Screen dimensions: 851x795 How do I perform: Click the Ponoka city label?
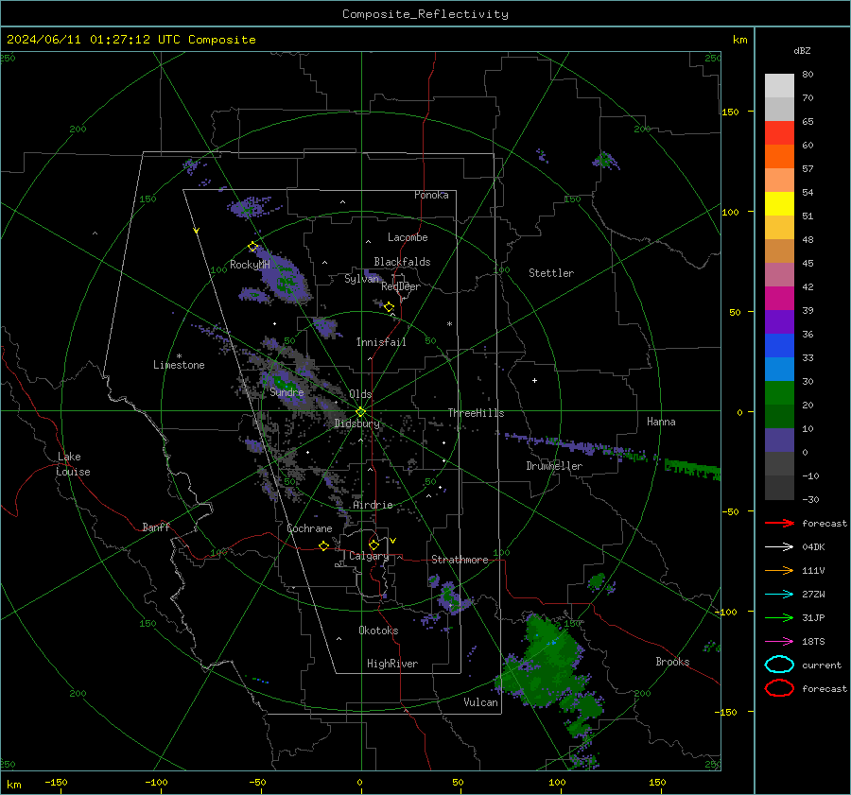pos(431,195)
